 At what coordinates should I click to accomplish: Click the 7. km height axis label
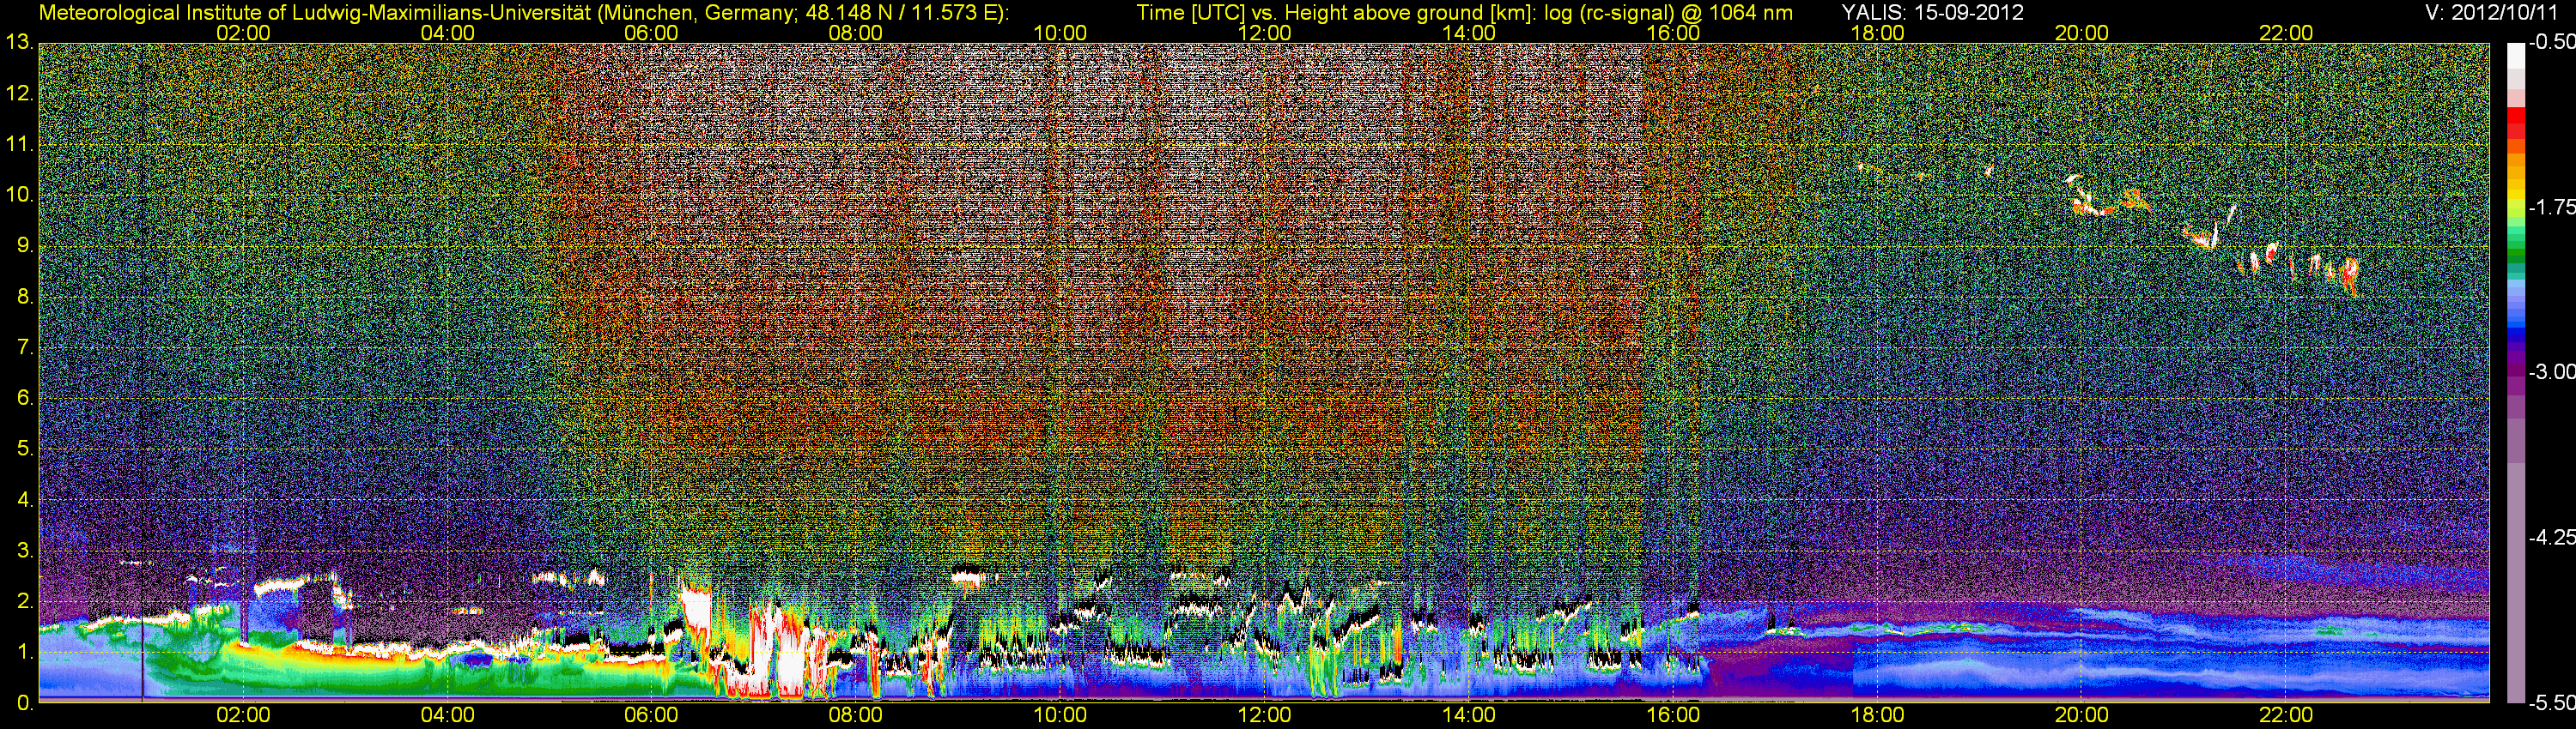click(24, 347)
